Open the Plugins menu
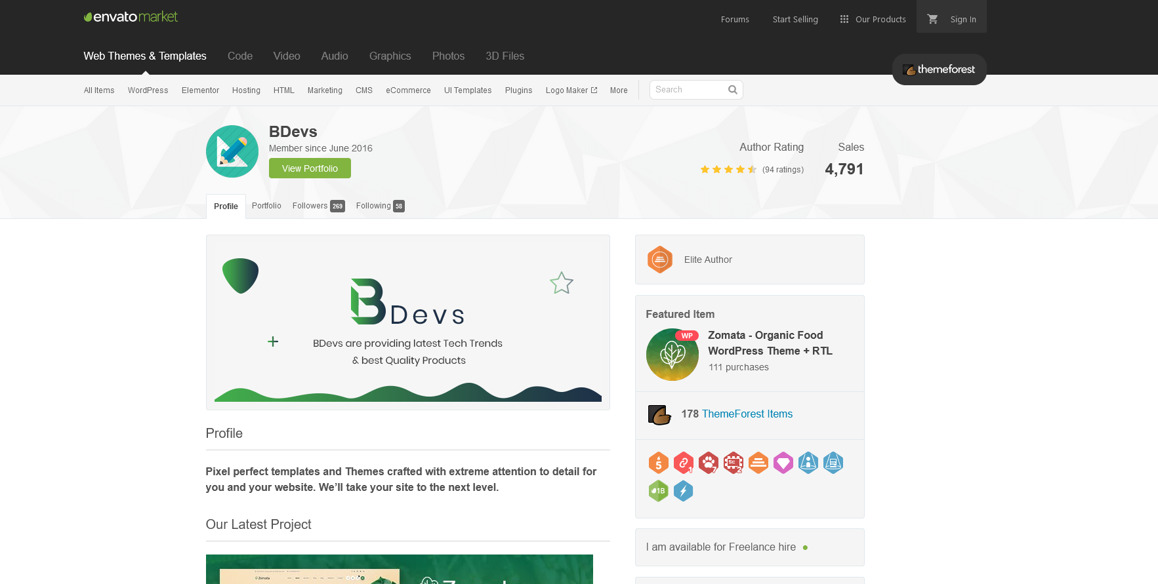The width and height of the screenshot is (1158, 584). click(518, 90)
